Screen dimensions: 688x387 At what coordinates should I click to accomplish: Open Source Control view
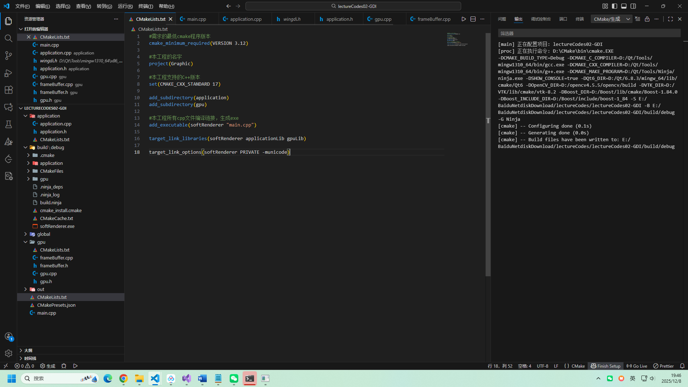click(x=9, y=56)
